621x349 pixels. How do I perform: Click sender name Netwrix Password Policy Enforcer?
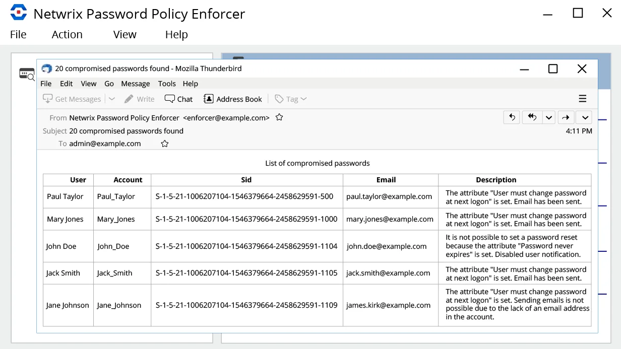click(x=124, y=118)
